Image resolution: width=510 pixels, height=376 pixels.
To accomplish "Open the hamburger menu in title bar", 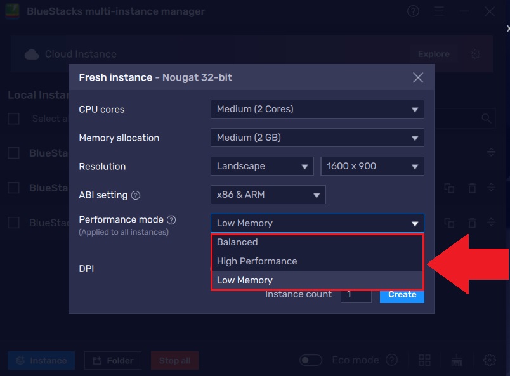I will pyautogui.click(x=439, y=11).
